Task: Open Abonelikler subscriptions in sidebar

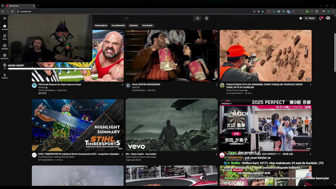Action: tap(4, 46)
